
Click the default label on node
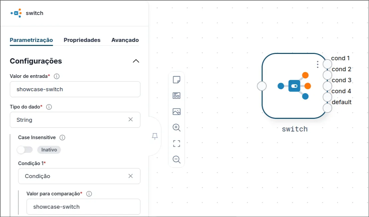tap(342, 102)
